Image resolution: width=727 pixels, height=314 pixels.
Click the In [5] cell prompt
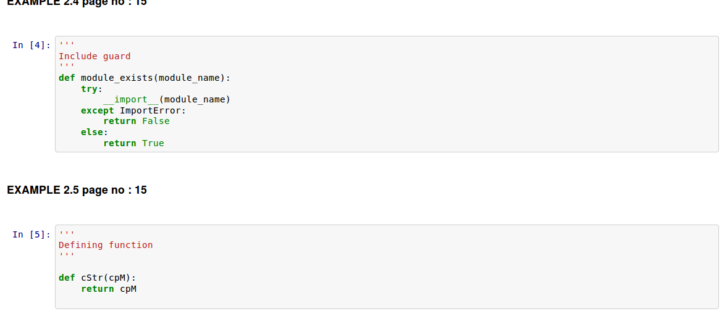[x=31, y=234]
